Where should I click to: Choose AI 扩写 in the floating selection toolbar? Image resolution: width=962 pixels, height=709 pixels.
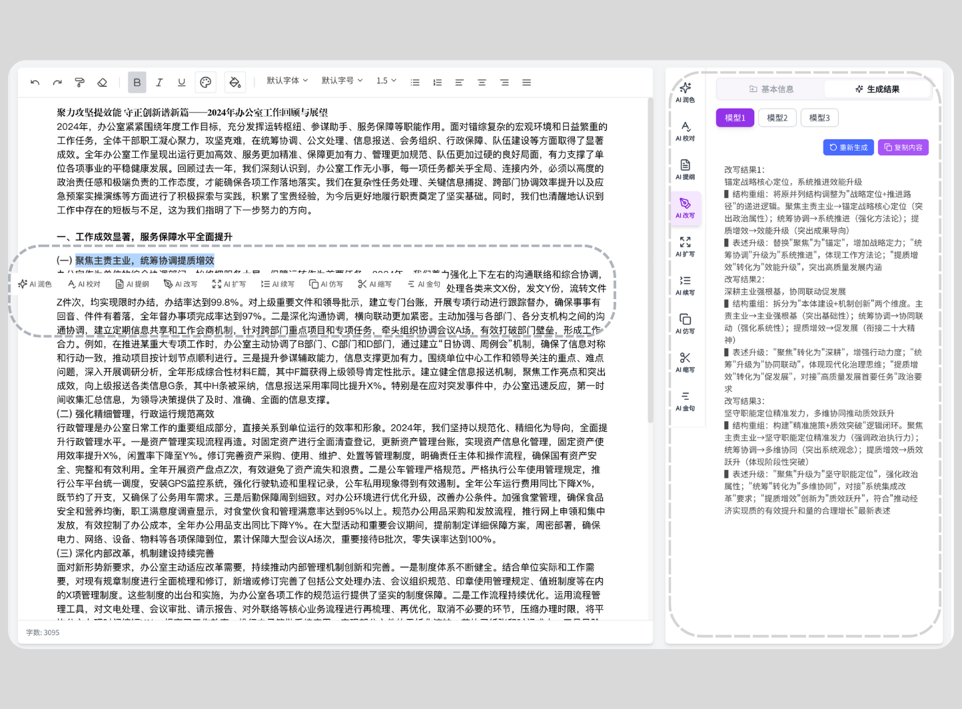click(x=229, y=285)
